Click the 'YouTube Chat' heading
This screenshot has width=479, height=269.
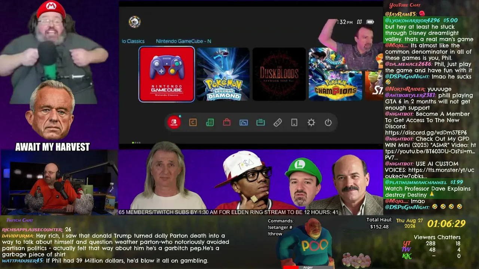coord(405,5)
